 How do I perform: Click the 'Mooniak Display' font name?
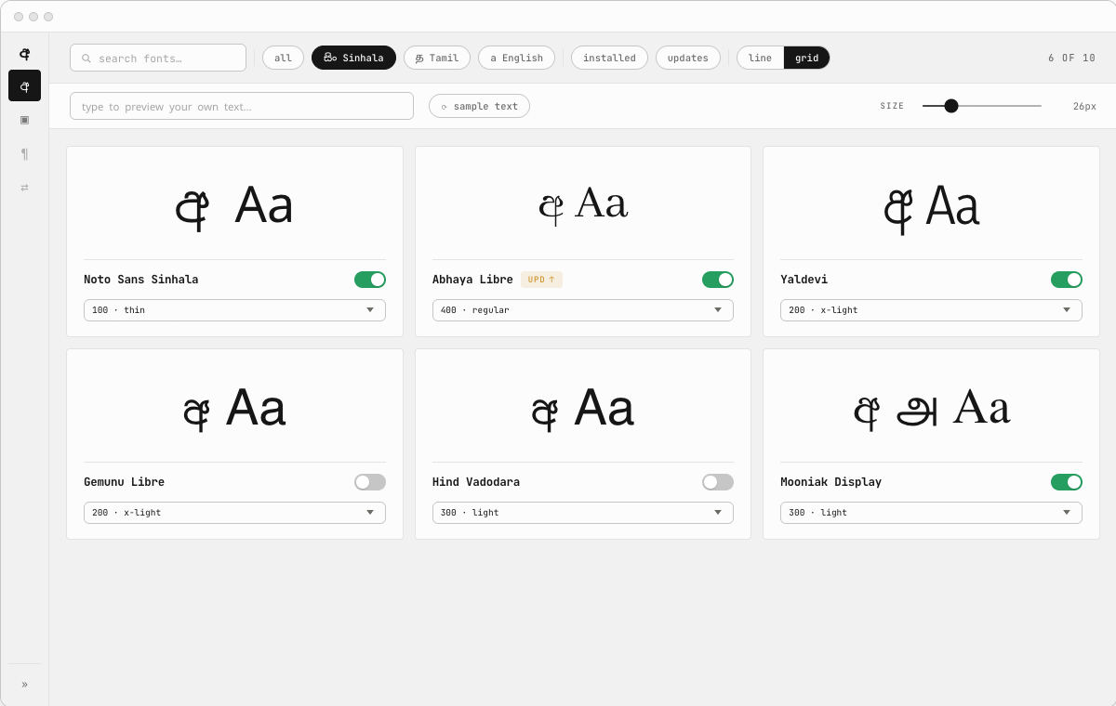(830, 482)
